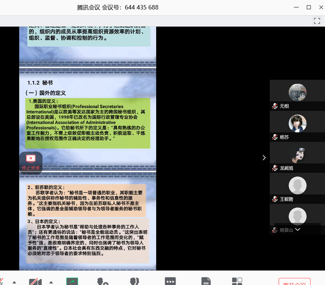
Task: Open the members list icon in bottom toolbar
Action: 135,281
